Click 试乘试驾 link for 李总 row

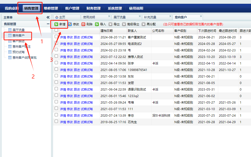(x=87, y=116)
